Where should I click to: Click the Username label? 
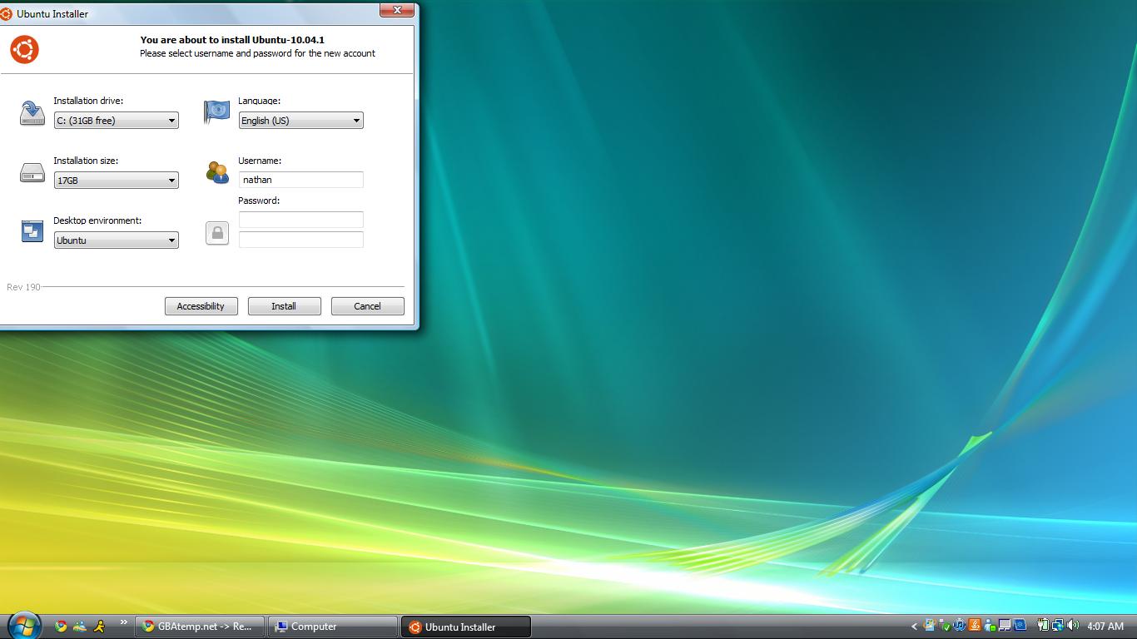260,161
